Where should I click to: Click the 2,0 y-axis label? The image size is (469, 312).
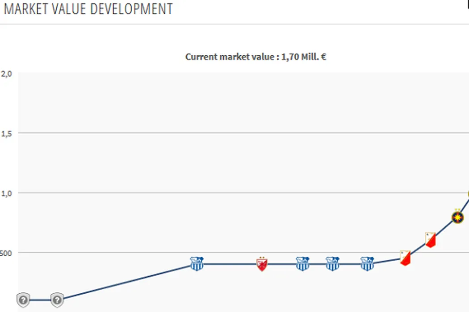tap(6, 74)
